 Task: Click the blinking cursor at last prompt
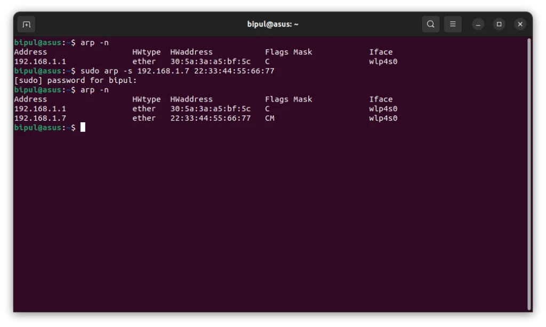(x=83, y=128)
